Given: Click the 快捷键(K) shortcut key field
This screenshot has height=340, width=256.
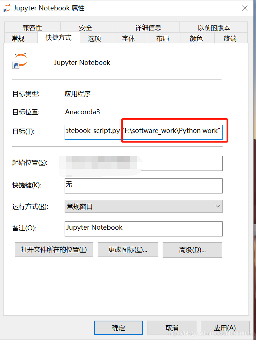Looking at the screenshot, I should pos(143,186).
